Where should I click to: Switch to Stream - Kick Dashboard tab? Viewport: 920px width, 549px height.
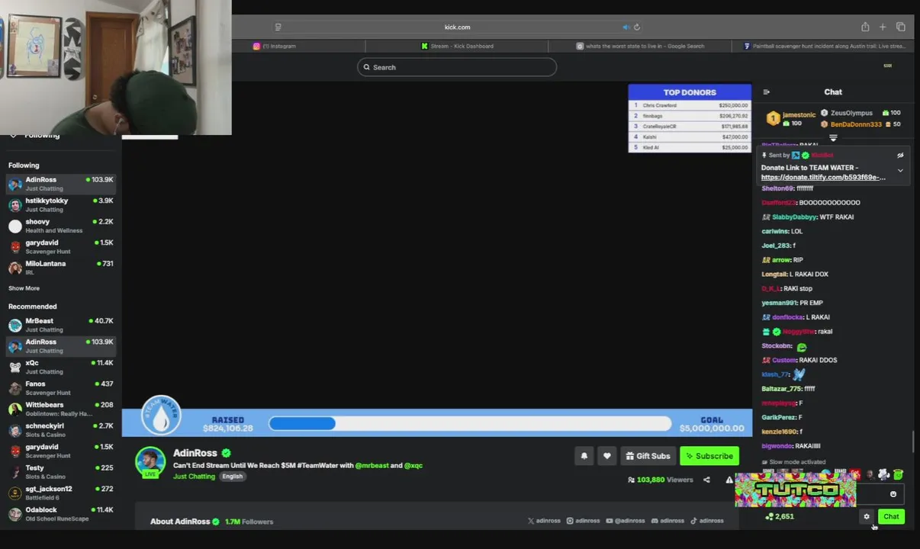[458, 46]
